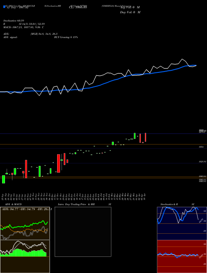This screenshot has height=273, width=207.
Task: Select the "SI 14/5: 53.01 / 52.59" text
Action: tap(32, 24)
